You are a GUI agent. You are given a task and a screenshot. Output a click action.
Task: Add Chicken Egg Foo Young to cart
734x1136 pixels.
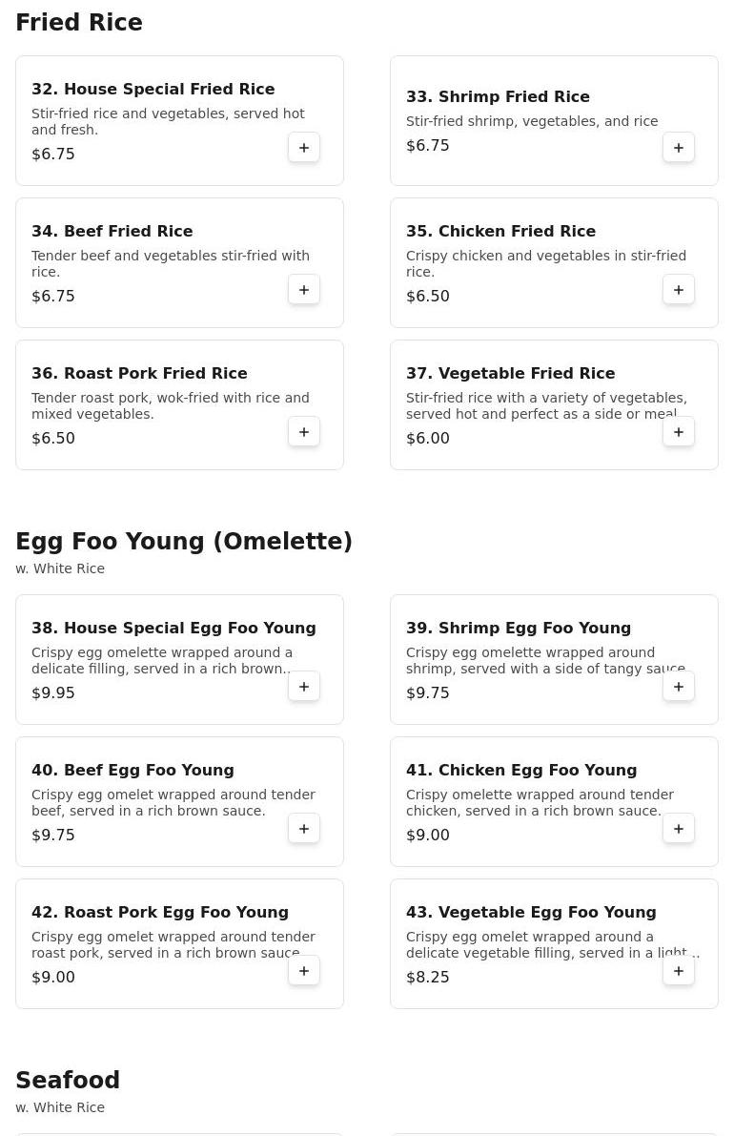pyautogui.click(x=679, y=829)
